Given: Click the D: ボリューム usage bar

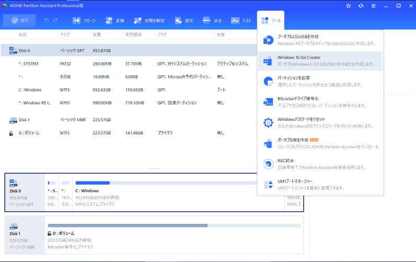Looking at the screenshot, I should tap(174, 225).
